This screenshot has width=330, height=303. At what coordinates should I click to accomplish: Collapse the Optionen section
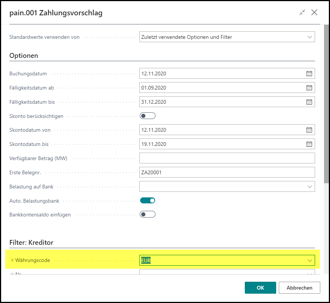[x=23, y=55]
